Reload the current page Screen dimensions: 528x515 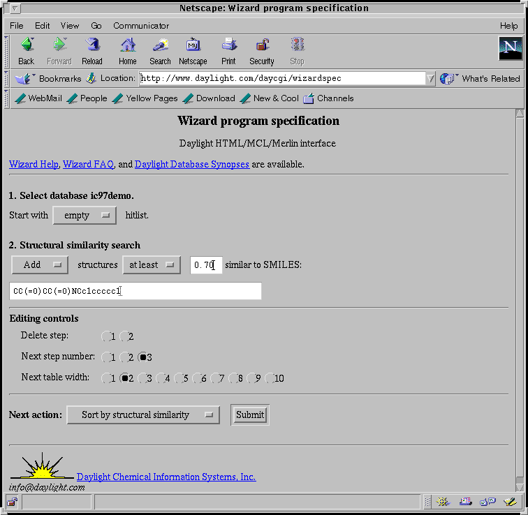point(92,46)
